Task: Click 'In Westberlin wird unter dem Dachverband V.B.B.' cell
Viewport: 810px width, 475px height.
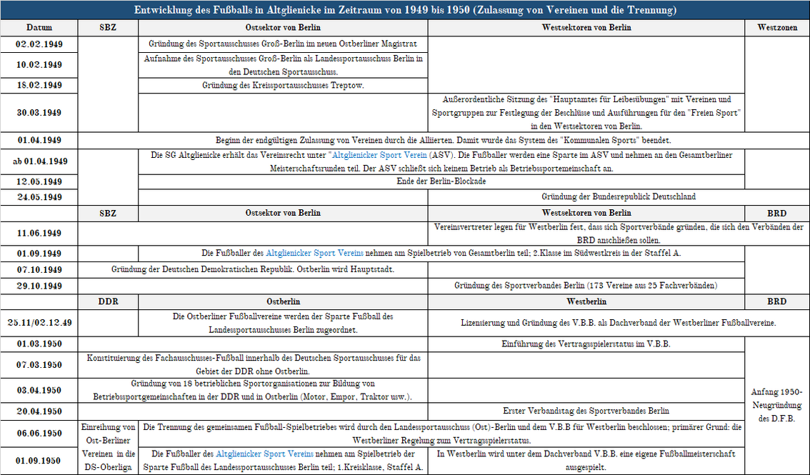Action: [586, 461]
